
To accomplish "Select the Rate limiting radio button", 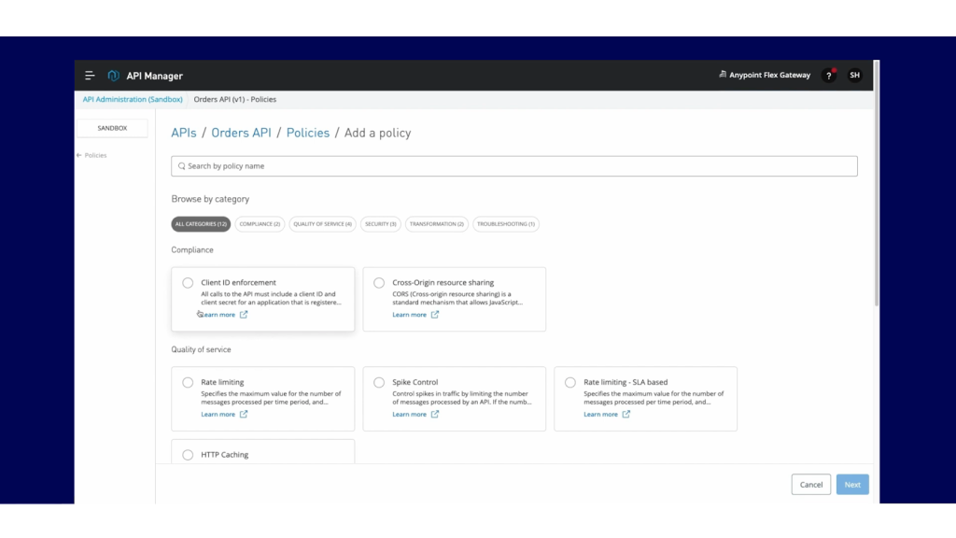I will tap(188, 383).
